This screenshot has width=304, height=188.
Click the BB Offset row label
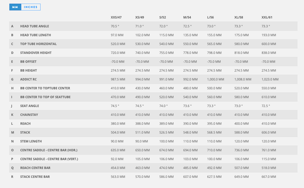click(28, 62)
